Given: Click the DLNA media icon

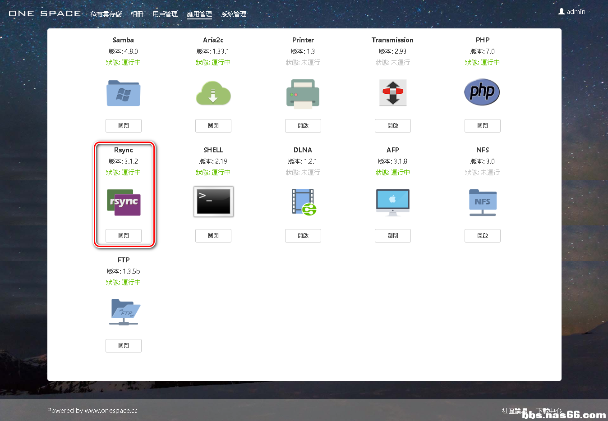Looking at the screenshot, I should pos(304,202).
